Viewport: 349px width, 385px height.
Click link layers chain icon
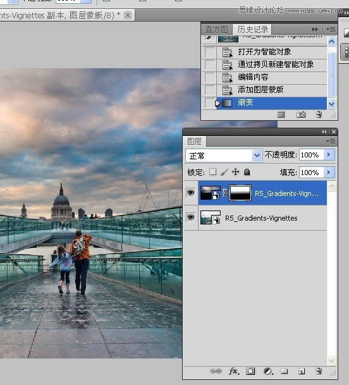(x=216, y=371)
